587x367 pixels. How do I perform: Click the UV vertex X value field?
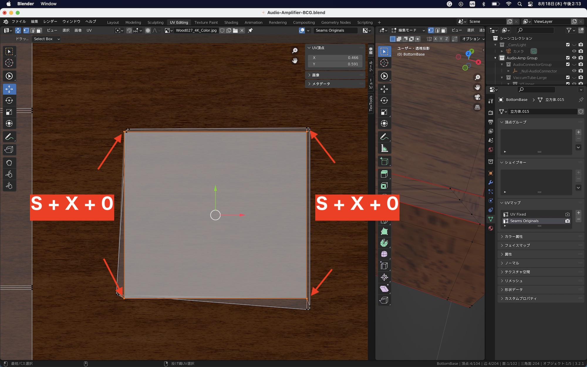pyautogui.click(x=335, y=58)
